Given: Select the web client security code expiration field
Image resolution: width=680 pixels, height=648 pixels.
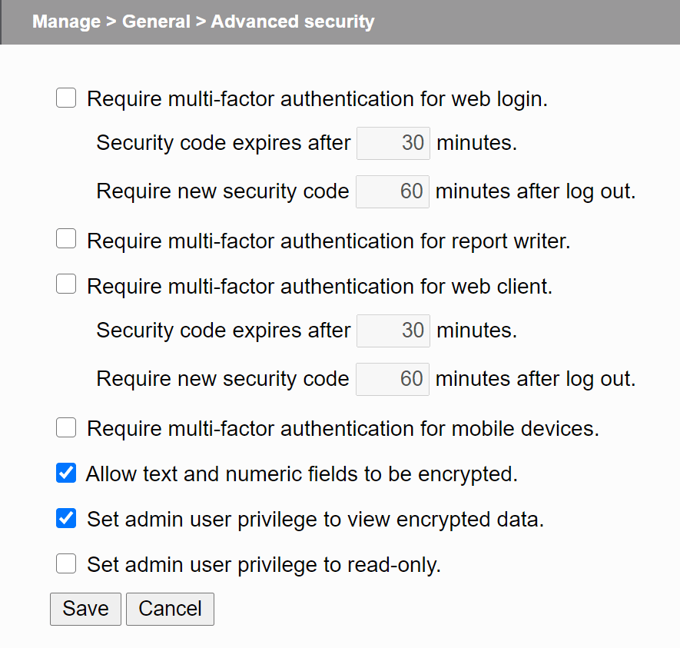Looking at the screenshot, I should pos(393,330).
